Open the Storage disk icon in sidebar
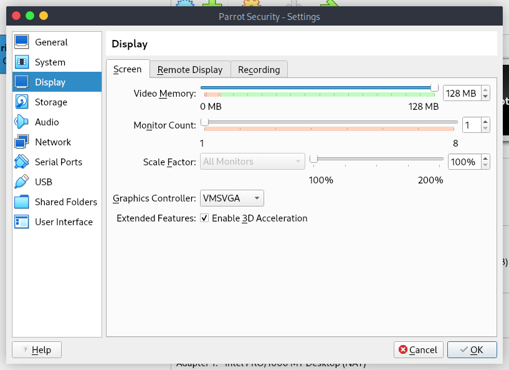The image size is (509, 370). (22, 102)
